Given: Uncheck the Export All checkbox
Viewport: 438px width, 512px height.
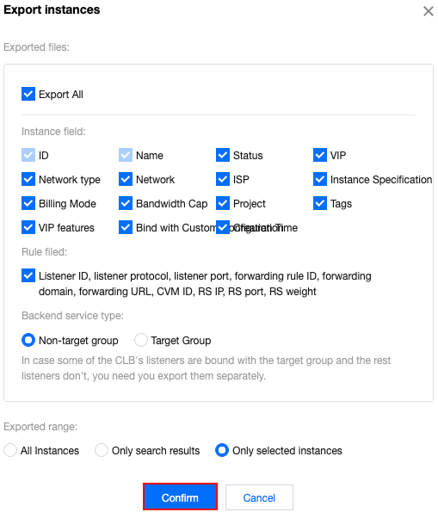Looking at the screenshot, I should [28, 94].
